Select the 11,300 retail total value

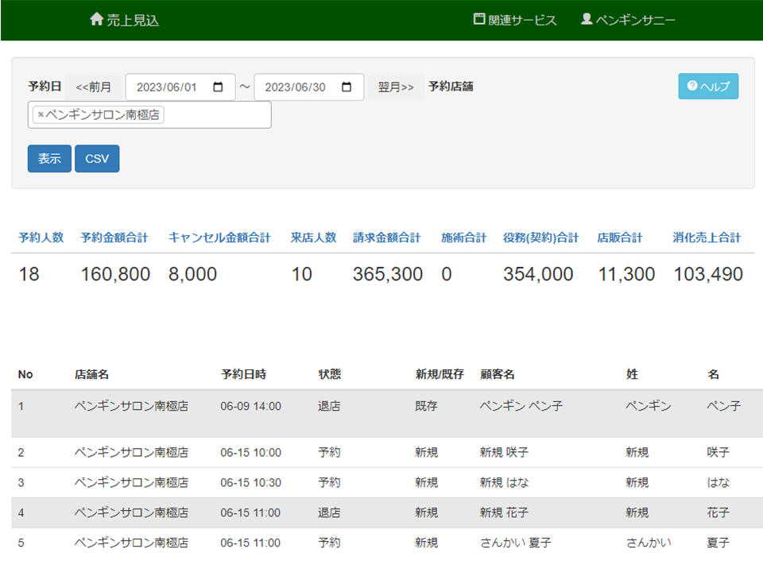[x=626, y=274]
